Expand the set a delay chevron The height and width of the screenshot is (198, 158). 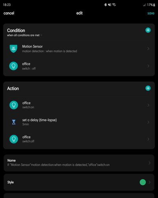(149, 122)
